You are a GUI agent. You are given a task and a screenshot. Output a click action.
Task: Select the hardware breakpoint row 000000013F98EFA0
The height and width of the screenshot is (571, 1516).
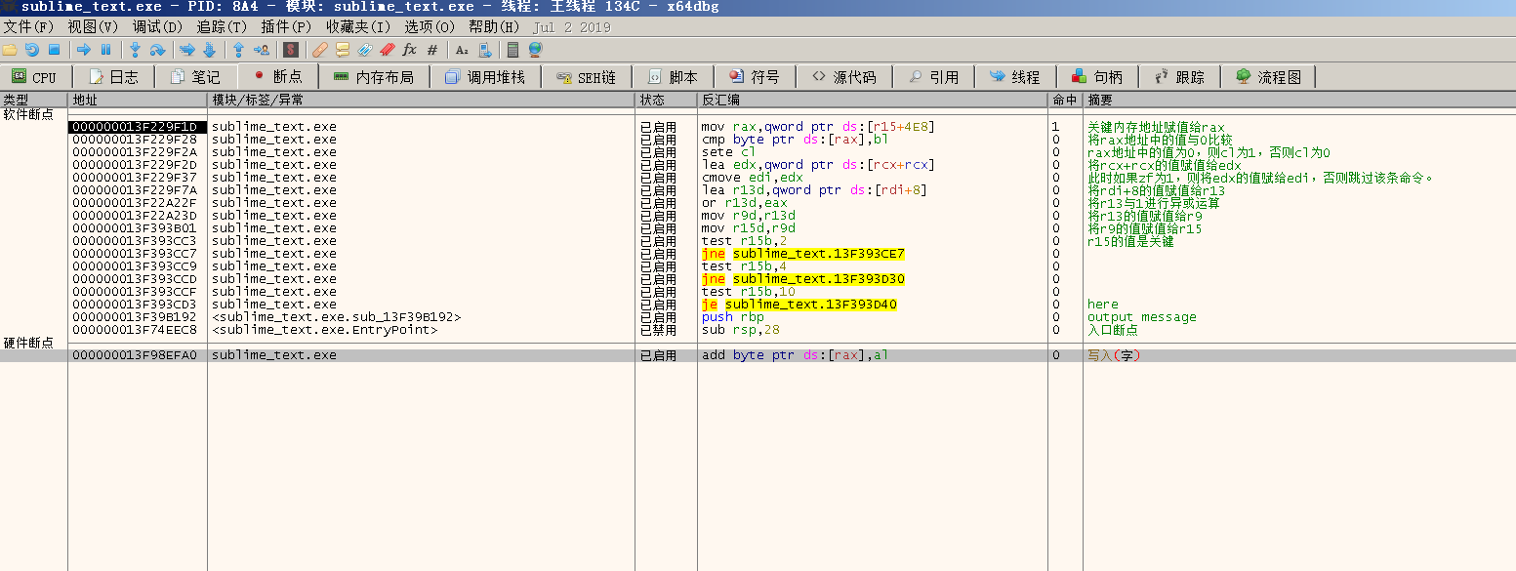click(x=758, y=355)
